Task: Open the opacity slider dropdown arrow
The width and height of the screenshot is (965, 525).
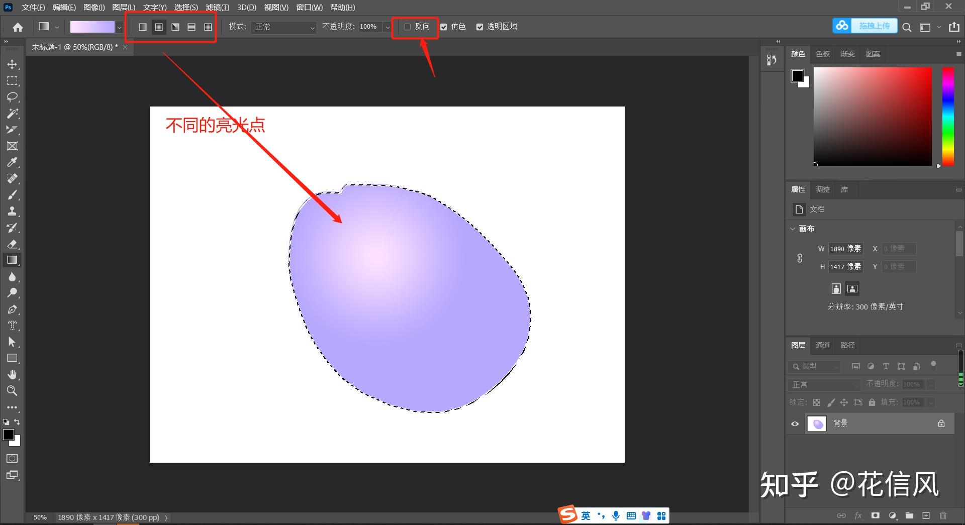Action: click(x=388, y=27)
